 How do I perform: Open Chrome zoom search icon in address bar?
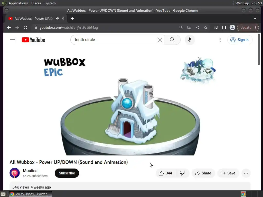tap(181, 27)
